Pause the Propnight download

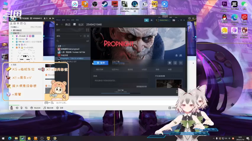101,63
